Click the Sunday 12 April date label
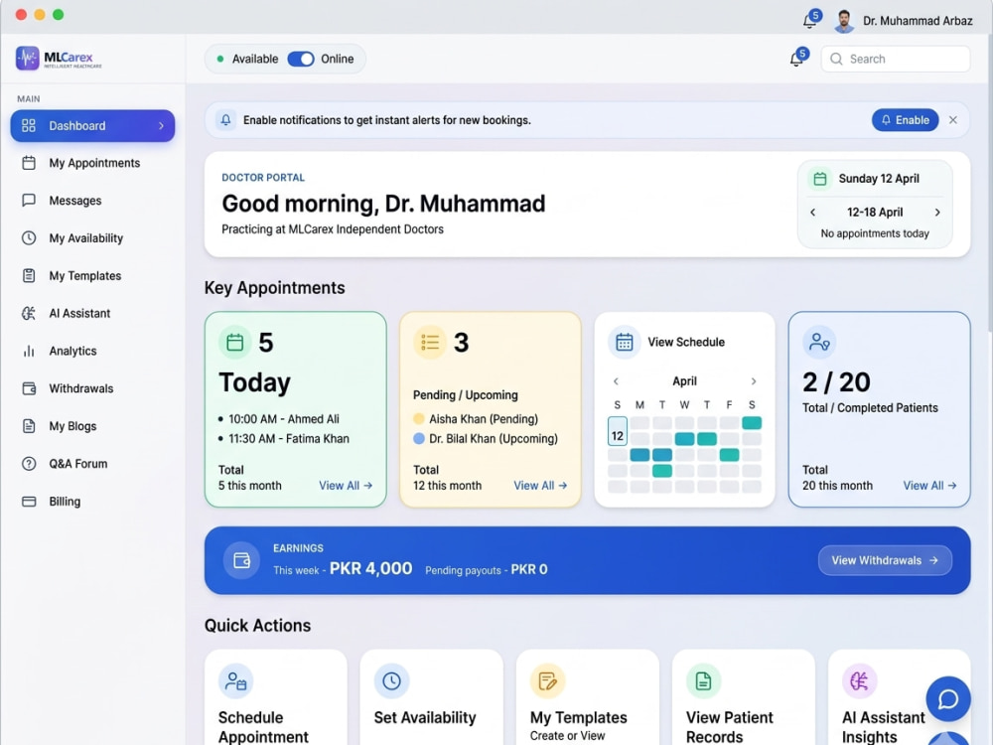The height and width of the screenshot is (745, 993). pyautogui.click(x=879, y=179)
